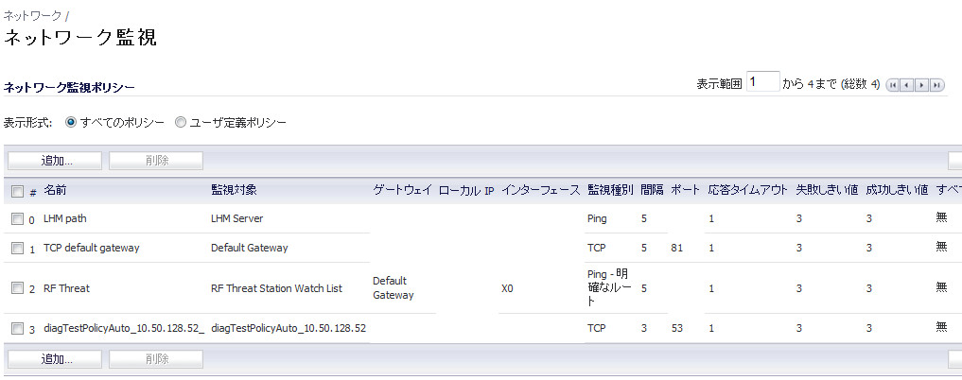The height and width of the screenshot is (380, 962).
Task: Click the diagTestPolicyAuto_10.50.128.52_ policy name
Action: coord(124,328)
